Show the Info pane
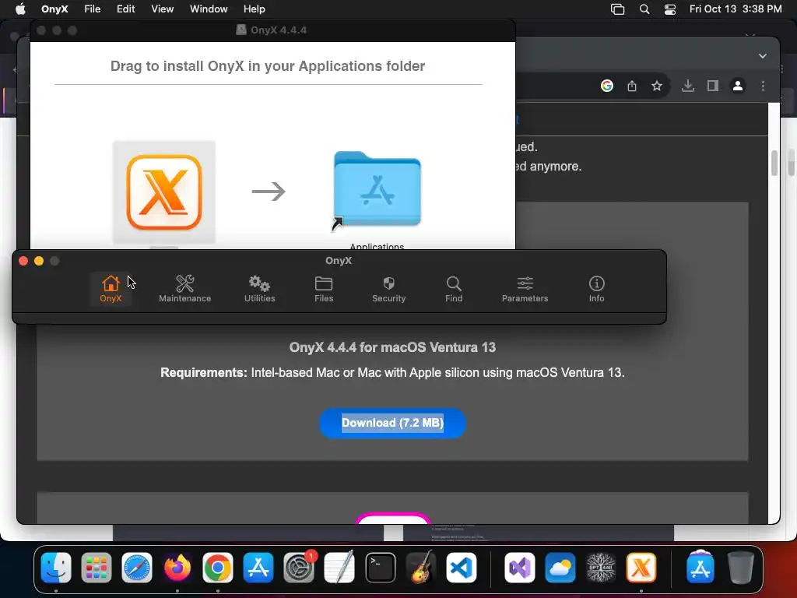The image size is (797, 598). coord(597,289)
